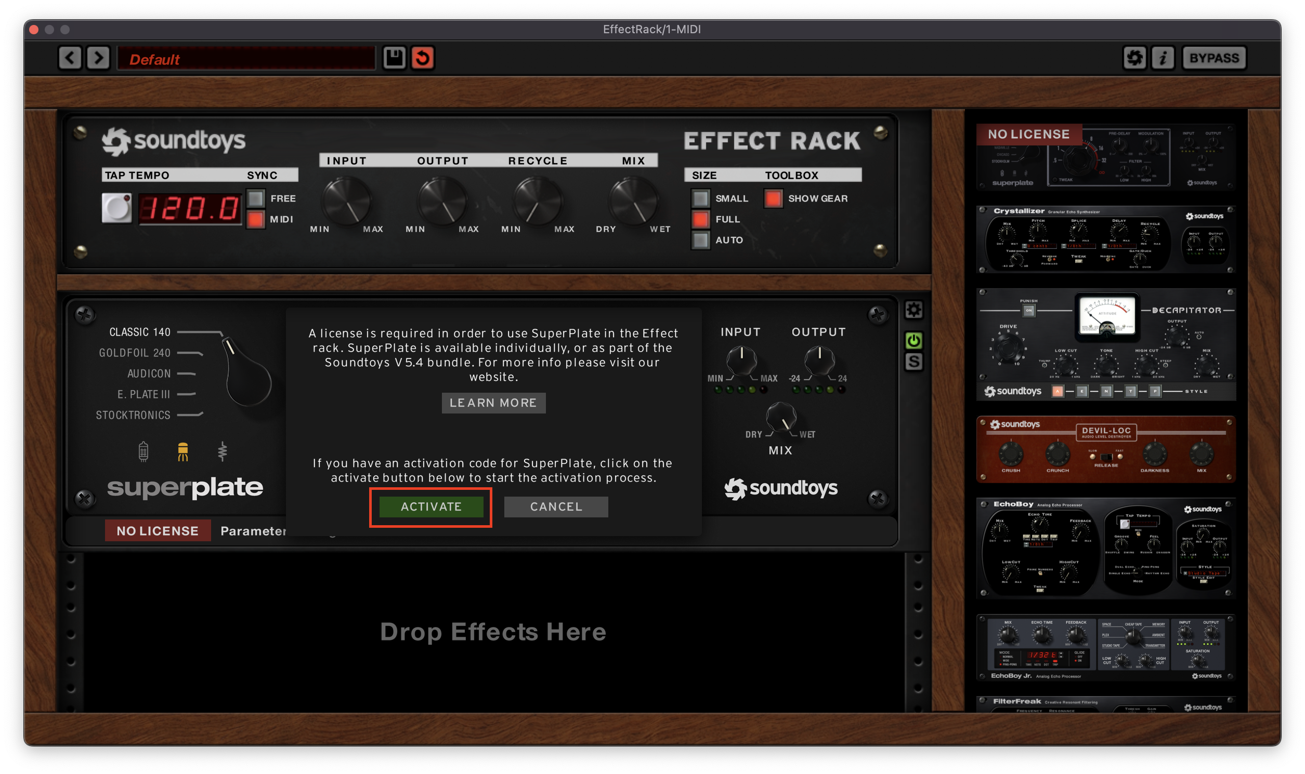Select the tube preamp icon (left)

point(143,452)
